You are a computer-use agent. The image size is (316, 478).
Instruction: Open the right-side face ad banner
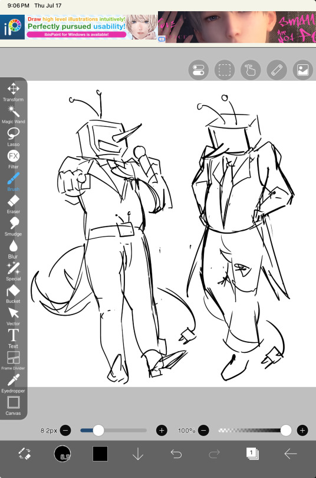point(237,27)
